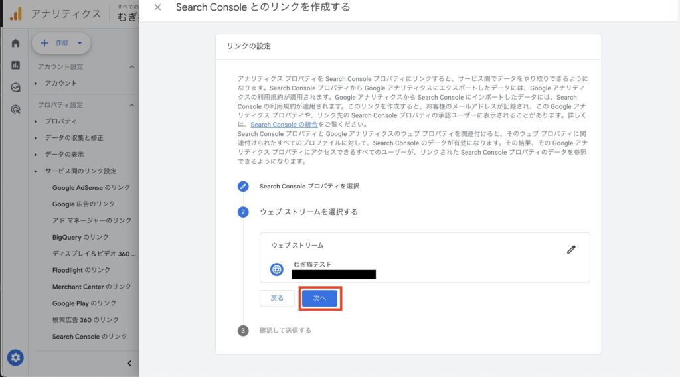The width and height of the screenshot is (680, 377).
Task: Click the むぎ猫テスト stream name
Action: pyautogui.click(x=312, y=264)
